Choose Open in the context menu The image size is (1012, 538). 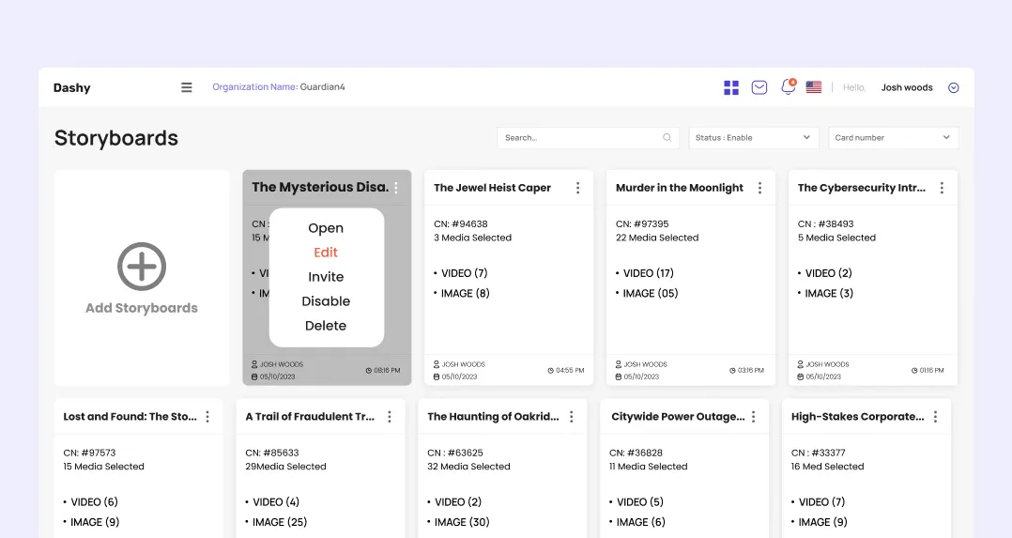326,228
